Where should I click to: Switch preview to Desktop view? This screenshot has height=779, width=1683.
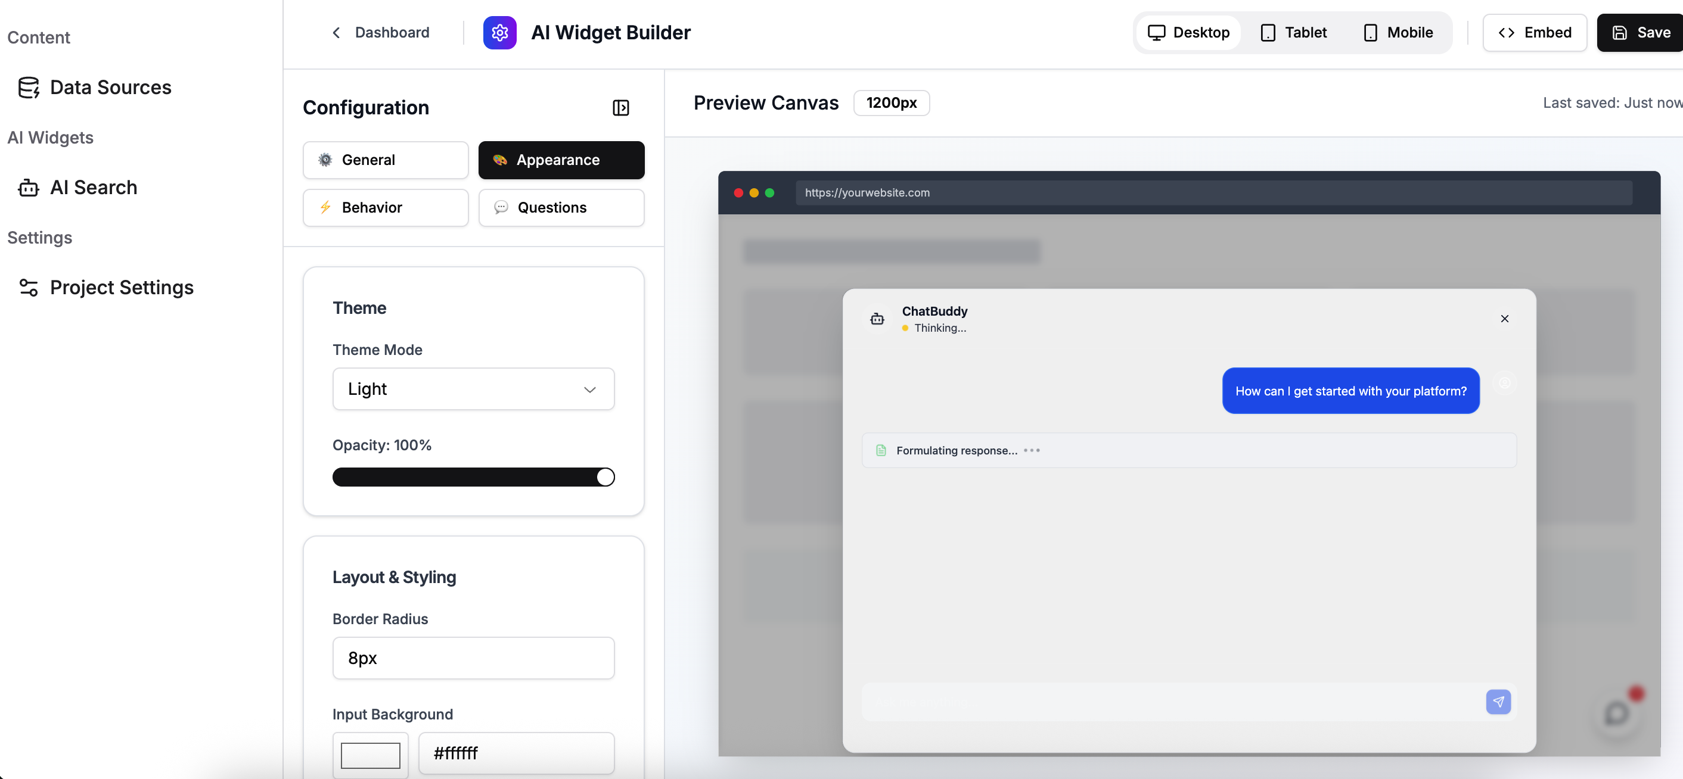point(1188,33)
